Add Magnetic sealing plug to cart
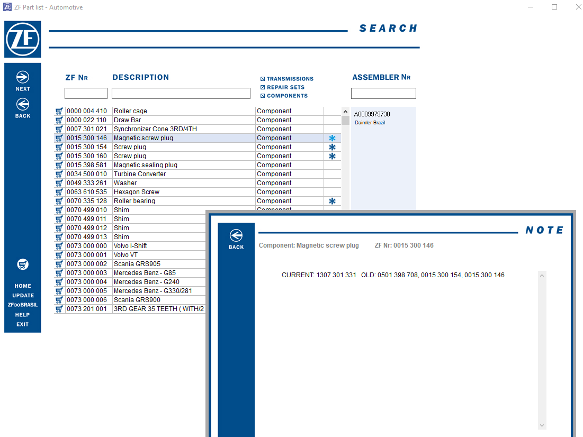The image size is (583, 437). [59, 165]
